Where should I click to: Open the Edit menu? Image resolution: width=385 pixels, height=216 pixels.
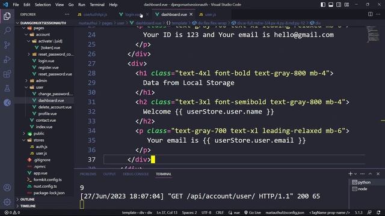[x=26, y=4]
